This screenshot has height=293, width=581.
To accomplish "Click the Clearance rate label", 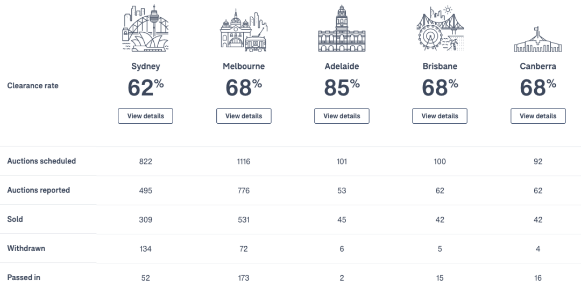I will click(x=33, y=85).
